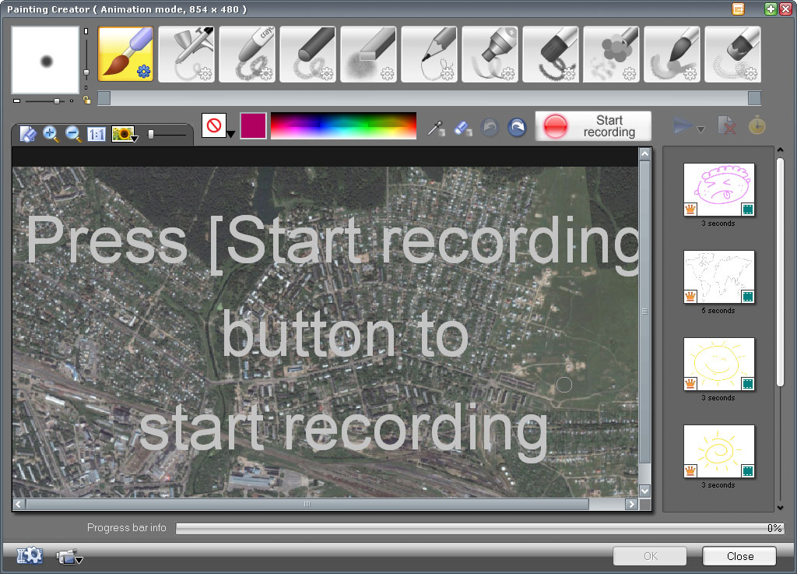
Task: Select the round charcoal stick tool
Action: (307, 54)
